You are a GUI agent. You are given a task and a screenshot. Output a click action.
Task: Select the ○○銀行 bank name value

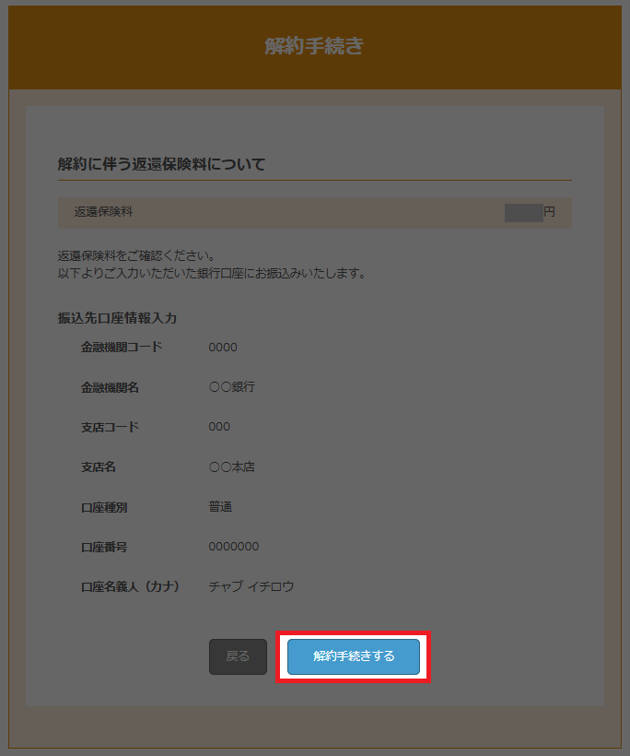pyautogui.click(x=231, y=387)
